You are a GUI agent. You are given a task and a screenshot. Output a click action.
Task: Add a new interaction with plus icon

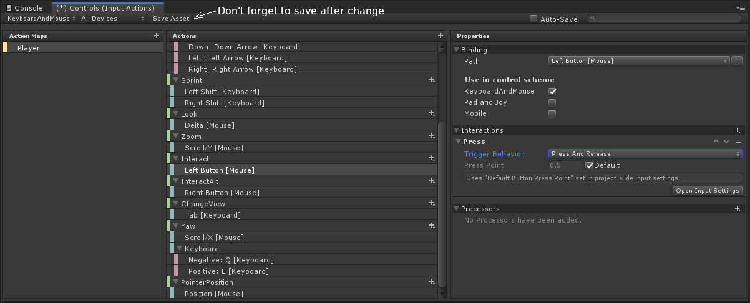pyautogui.click(x=738, y=130)
